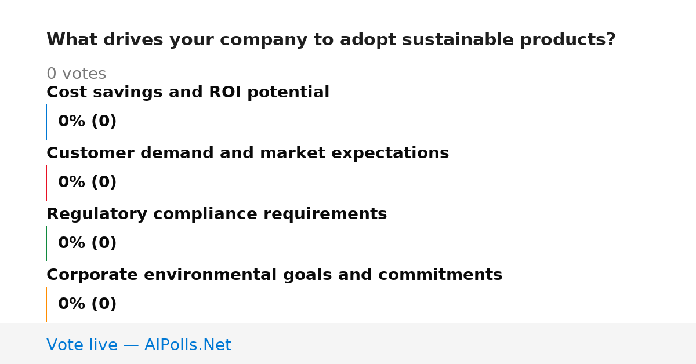The height and width of the screenshot is (364, 696).
Task: Choose the Regulatory compliance requirements option
Action: 216,214
